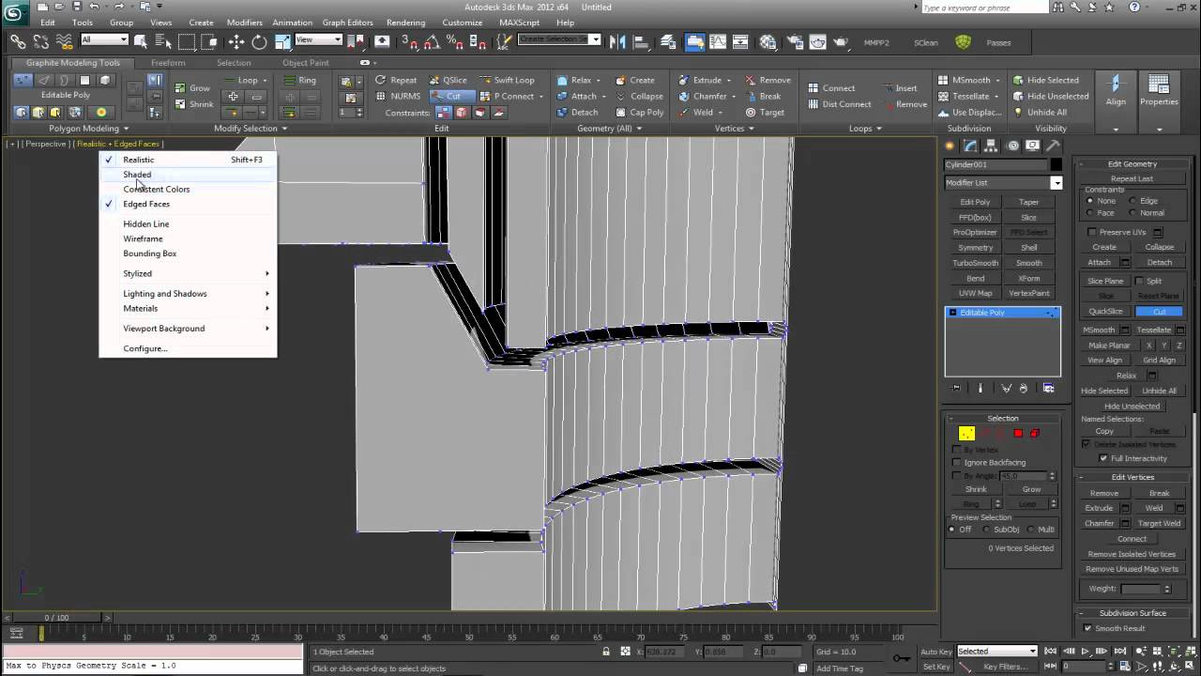Click the Target Weld button

click(1160, 523)
